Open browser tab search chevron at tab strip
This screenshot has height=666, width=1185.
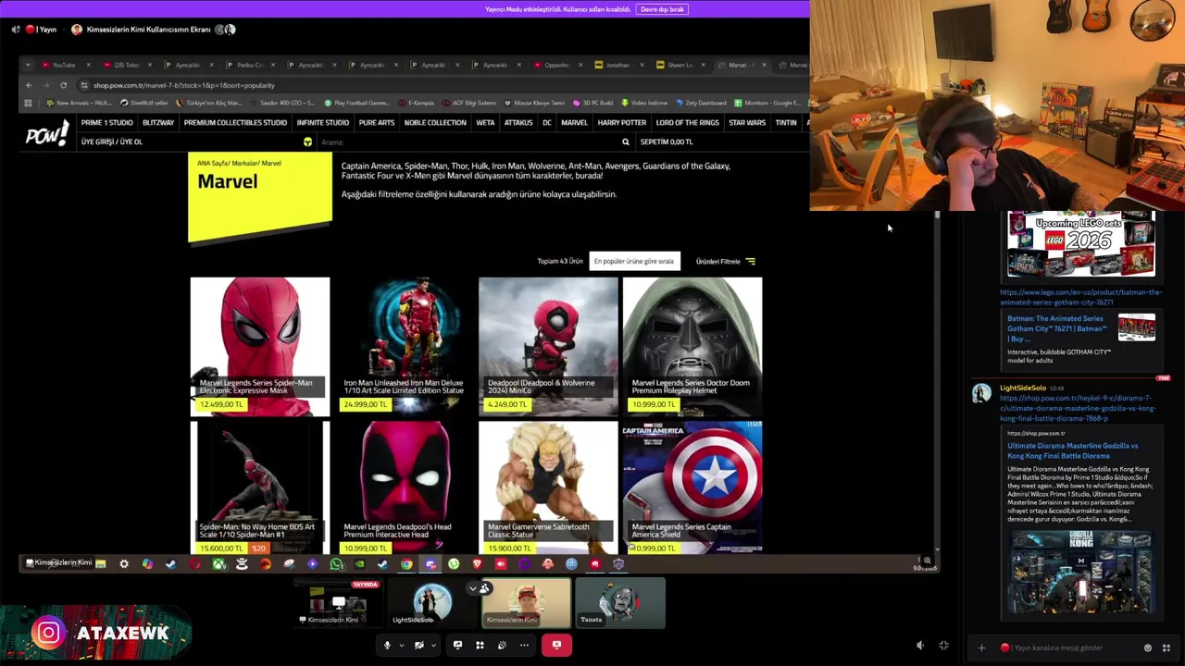tap(29, 65)
